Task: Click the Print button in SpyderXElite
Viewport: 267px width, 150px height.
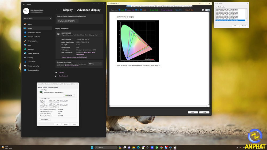Action: click(x=193, y=112)
